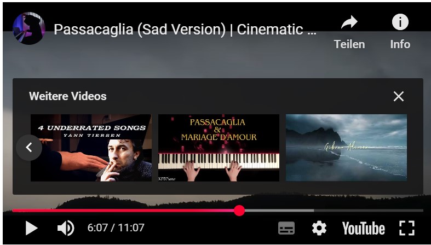Click the 6:07 / 11:07 time display
The height and width of the screenshot is (245, 431).
(116, 227)
